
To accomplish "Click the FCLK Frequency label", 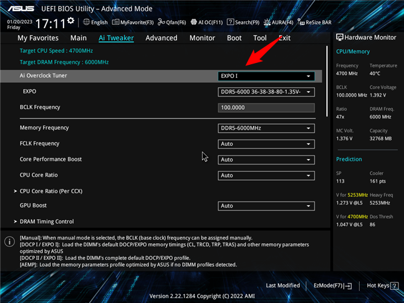I will tap(39, 143).
